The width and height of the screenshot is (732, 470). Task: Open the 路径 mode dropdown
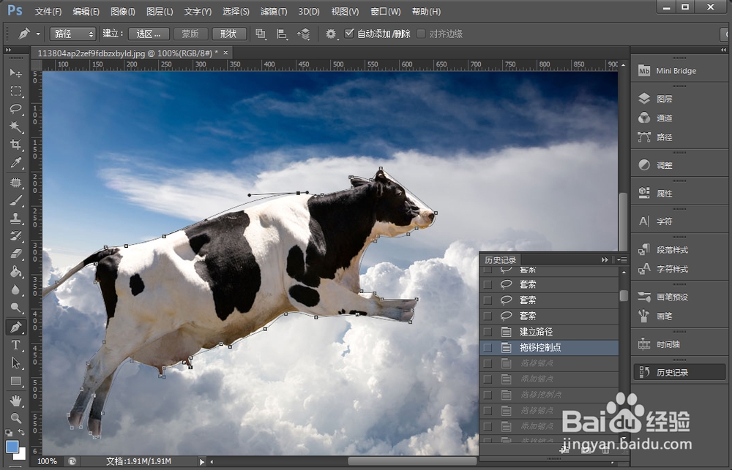[72, 34]
